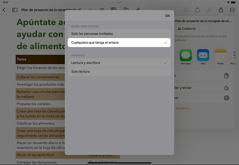This screenshot has width=239, height=165.
Task: Expand note title dropdown chevron
Action: [90, 10]
